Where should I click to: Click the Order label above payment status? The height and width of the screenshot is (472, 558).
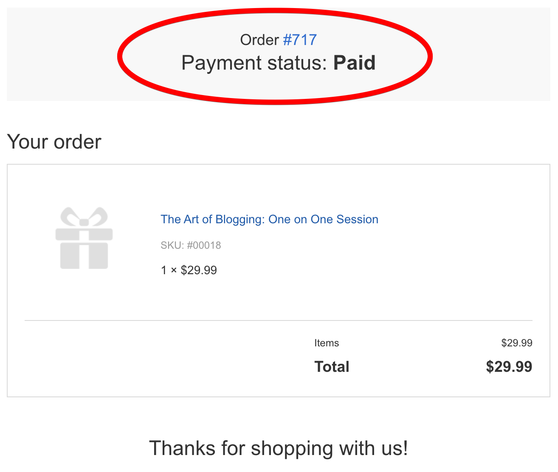click(260, 39)
